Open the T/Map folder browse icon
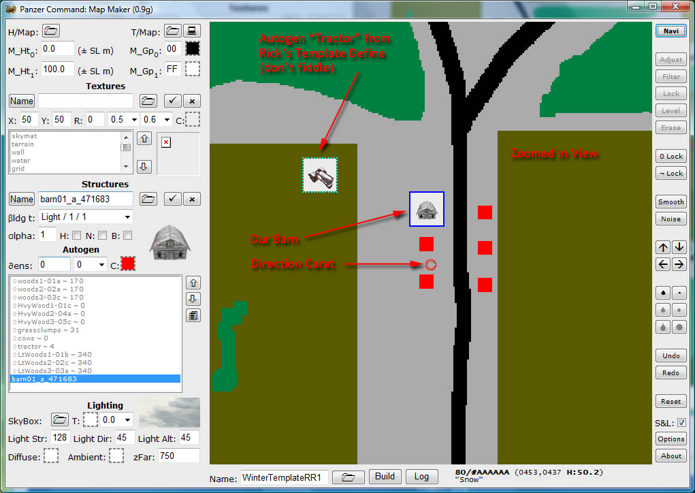Screen dimensions: 695x493 tap(173, 31)
